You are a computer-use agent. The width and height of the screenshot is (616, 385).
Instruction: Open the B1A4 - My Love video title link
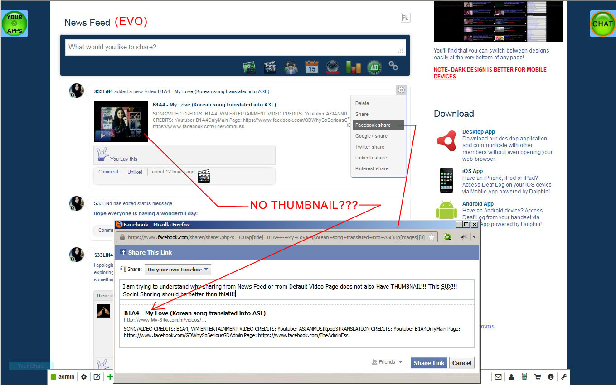pyautogui.click(x=214, y=105)
